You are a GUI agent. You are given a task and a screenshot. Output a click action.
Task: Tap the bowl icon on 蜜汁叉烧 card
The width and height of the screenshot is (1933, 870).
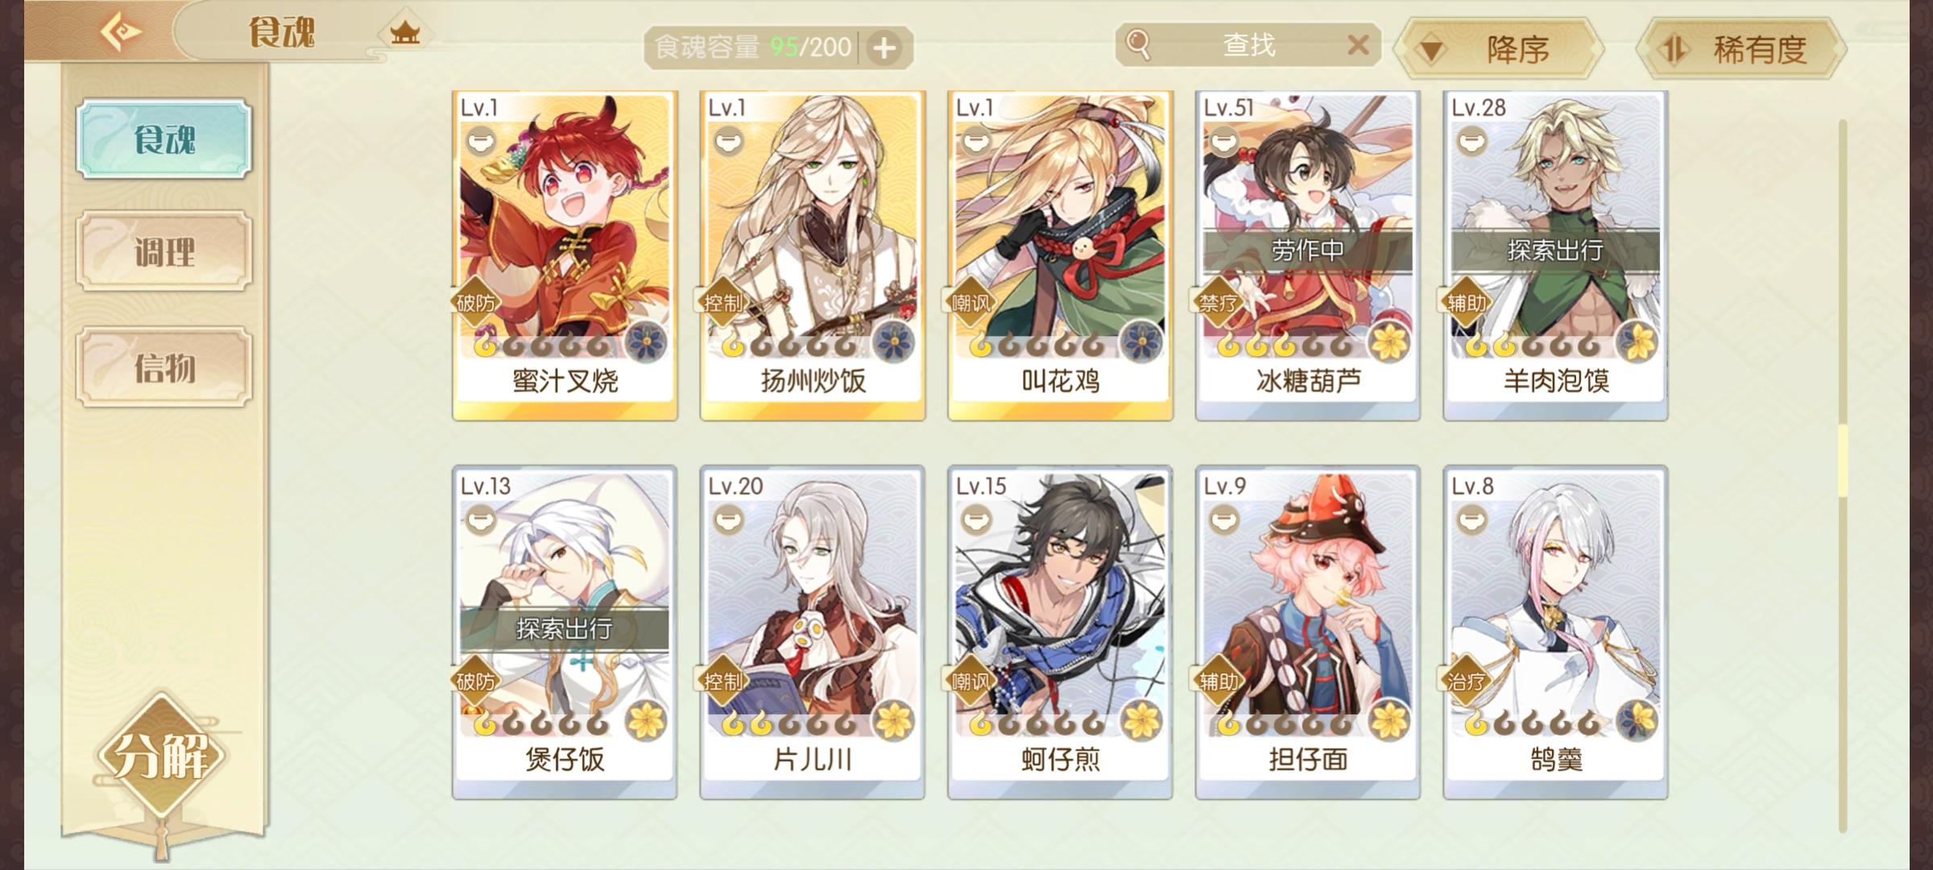click(x=482, y=143)
